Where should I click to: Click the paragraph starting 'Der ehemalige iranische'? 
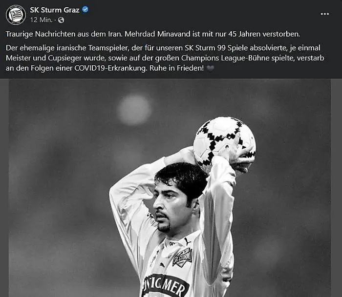[x=165, y=58]
